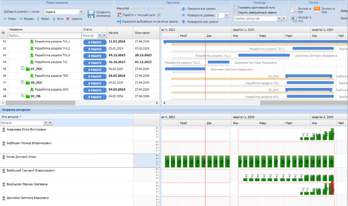Open the element type dropdown 'Задача'
The width and height of the screenshot is (348, 206).
tap(82, 12)
